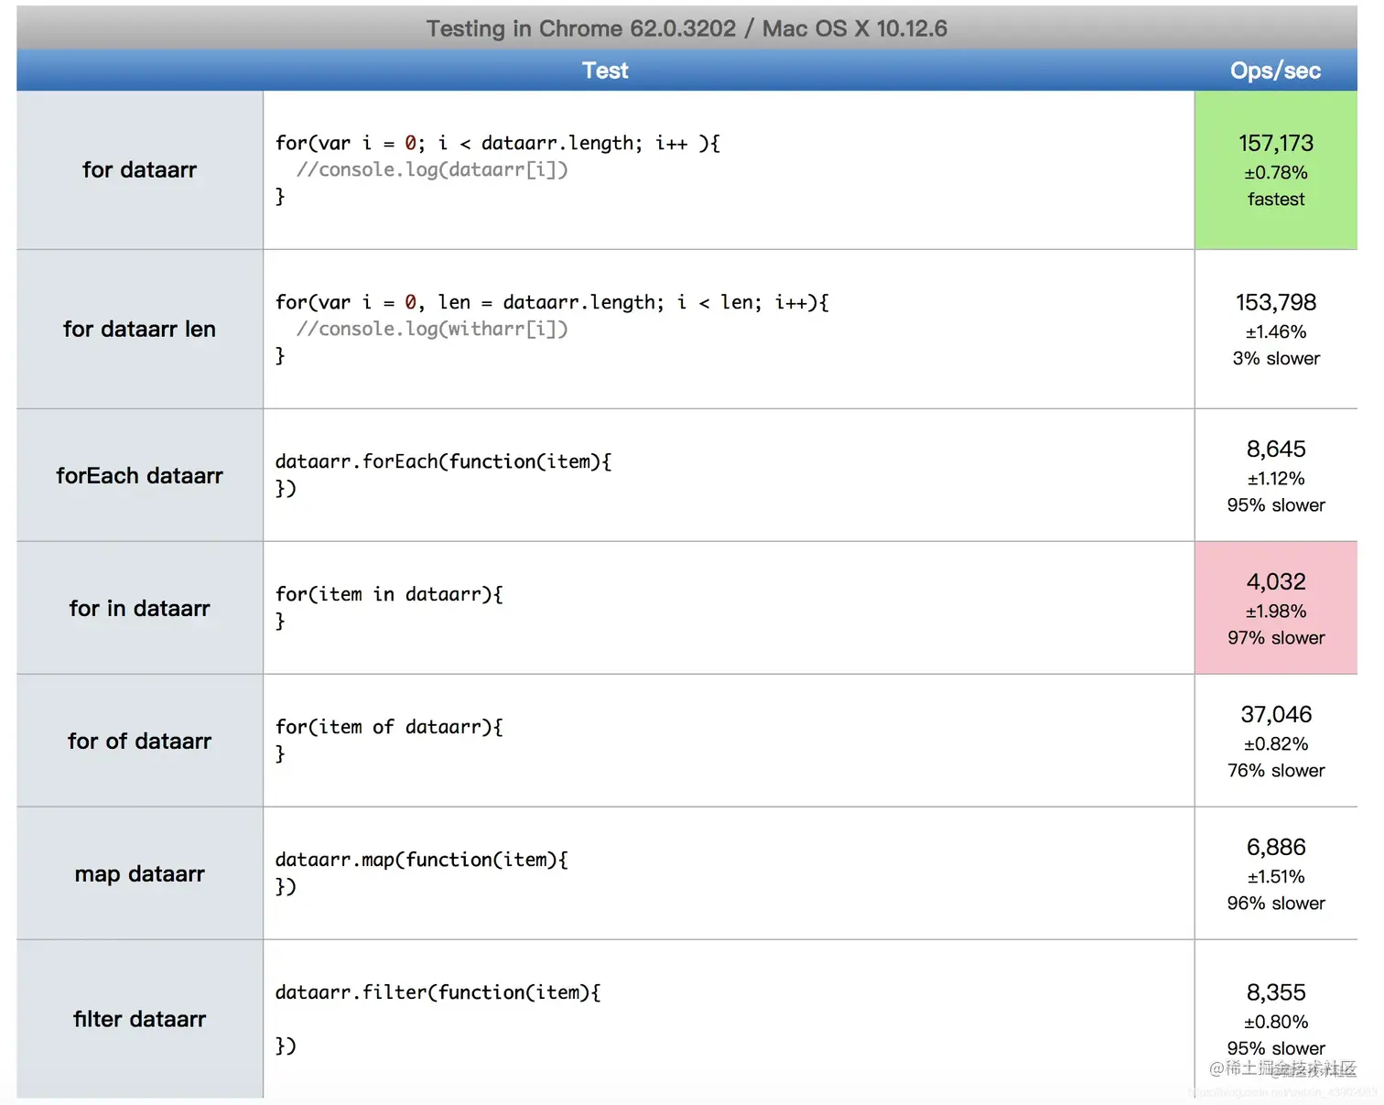1384x1105 pixels.
Task: Click the 'for(var i = 0; i < dataarr.length' code line
Action: click(498, 143)
